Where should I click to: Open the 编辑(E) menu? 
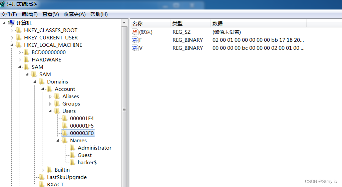pyautogui.click(x=30, y=14)
